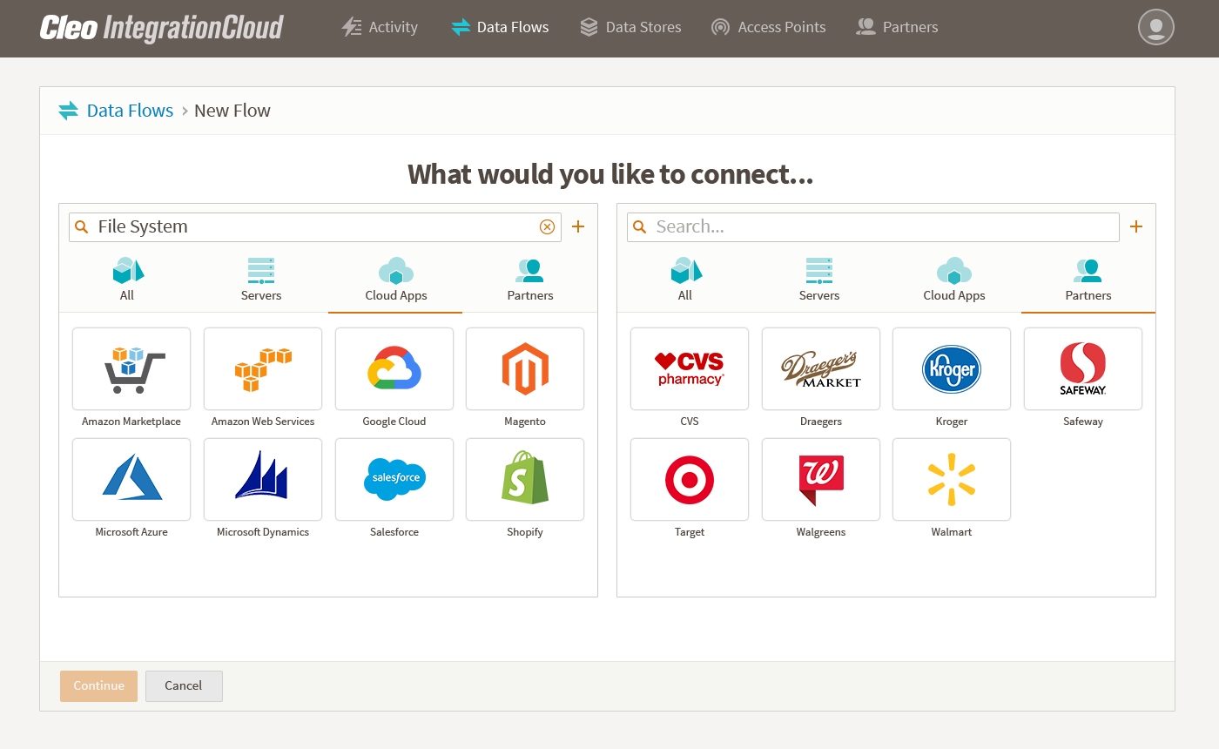Select the Target partner tile
This screenshot has width=1219, height=749.
[x=690, y=479]
